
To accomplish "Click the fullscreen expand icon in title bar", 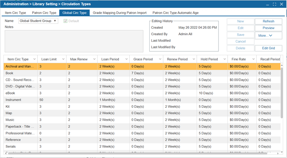I will coord(274,4).
